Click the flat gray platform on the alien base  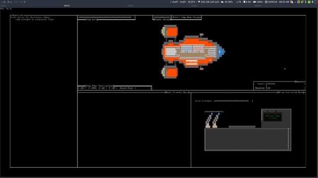pos(242,127)
